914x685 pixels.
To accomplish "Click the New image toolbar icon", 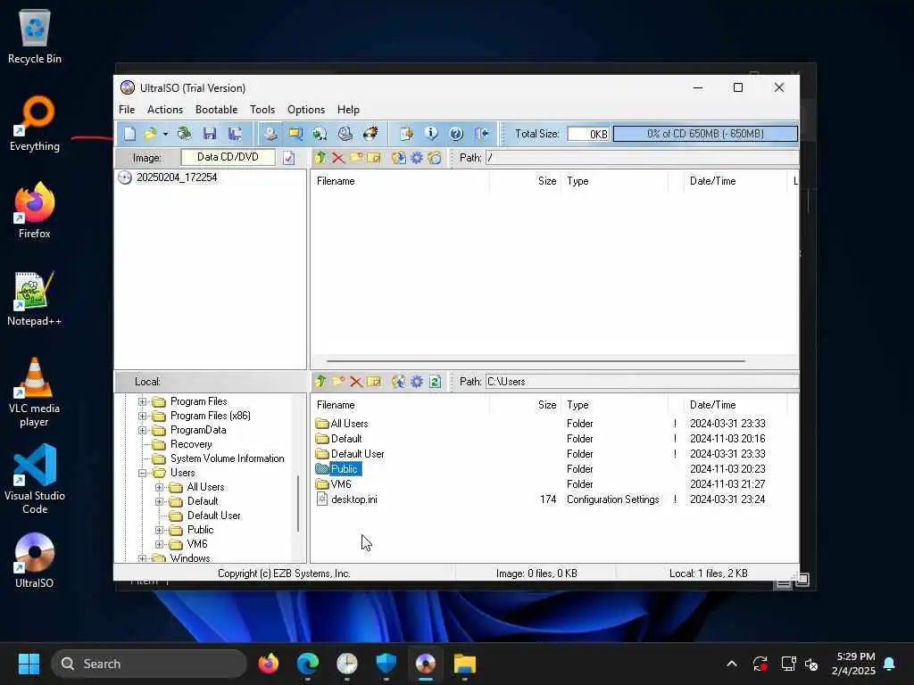I will tap(129, 134).
